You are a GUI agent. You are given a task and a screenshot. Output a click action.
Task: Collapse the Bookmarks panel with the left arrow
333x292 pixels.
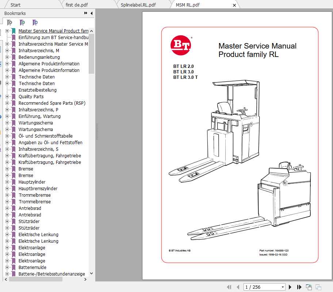[92, 13]
